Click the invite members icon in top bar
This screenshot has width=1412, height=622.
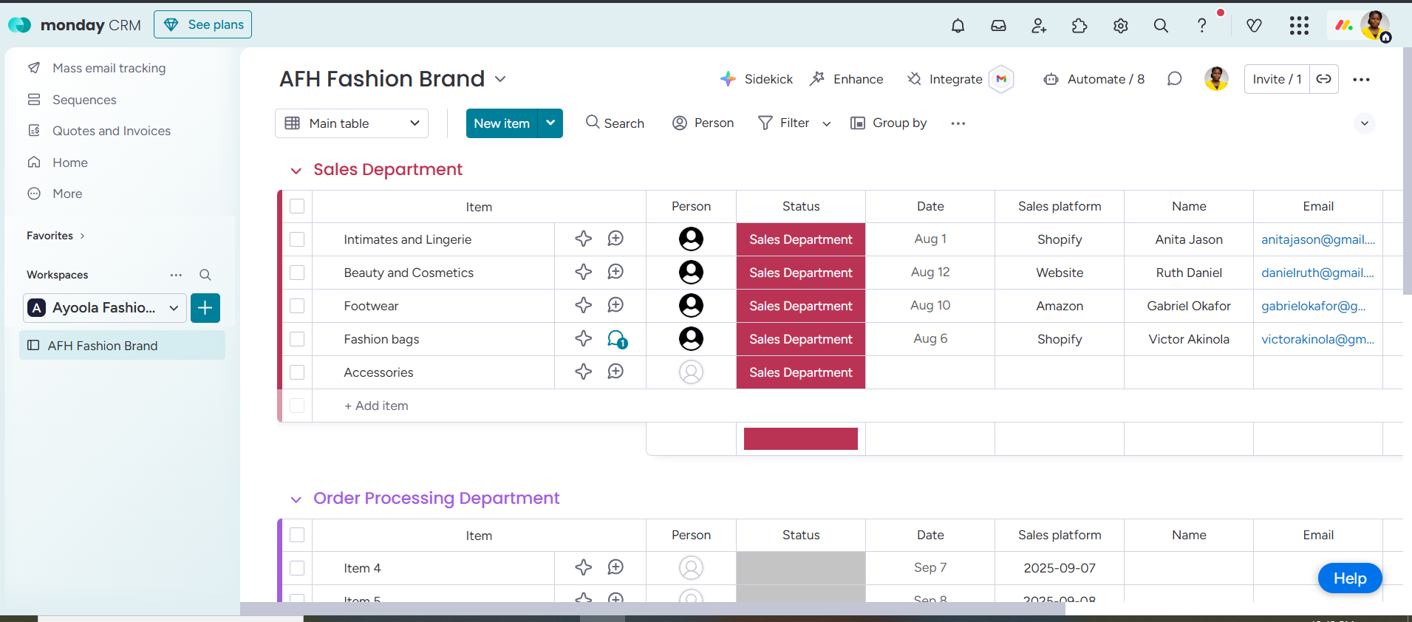[1039, 26]
